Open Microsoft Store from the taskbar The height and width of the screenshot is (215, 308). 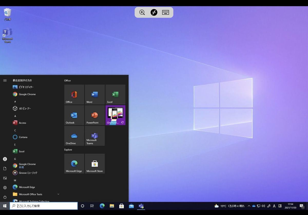122,206
